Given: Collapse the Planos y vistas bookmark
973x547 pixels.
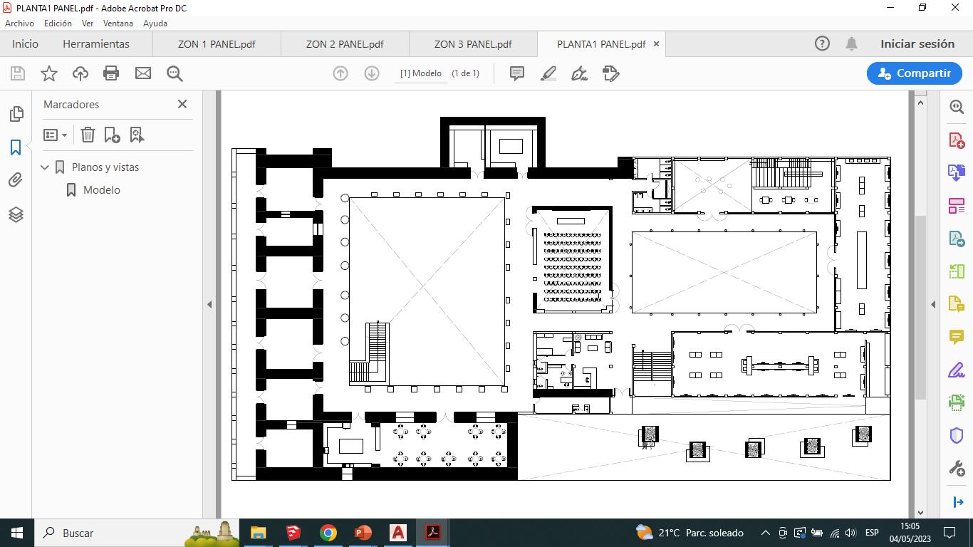Looking at the screenshot, I should click(x=45, y=167).
